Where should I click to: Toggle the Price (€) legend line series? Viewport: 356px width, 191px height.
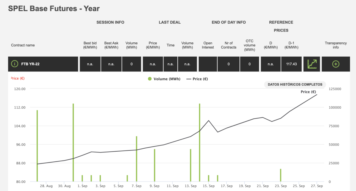[197, 79]
